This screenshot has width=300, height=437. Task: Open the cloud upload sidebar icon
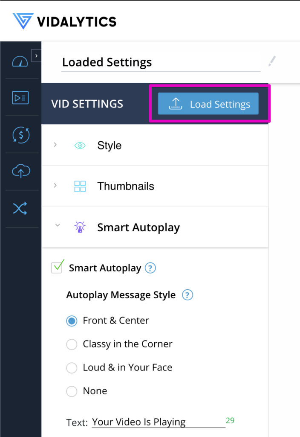(x=21, y=171)
